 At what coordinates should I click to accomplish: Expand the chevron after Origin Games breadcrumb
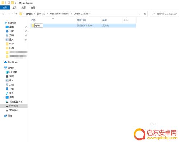[90, 14]
